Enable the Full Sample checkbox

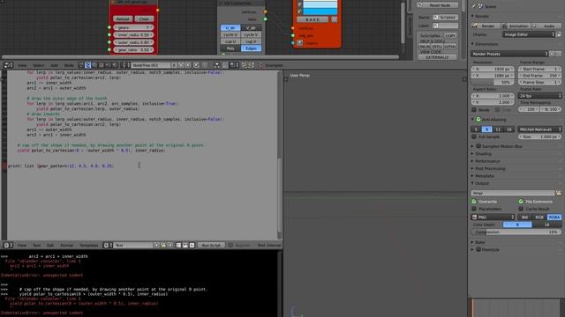474,136
